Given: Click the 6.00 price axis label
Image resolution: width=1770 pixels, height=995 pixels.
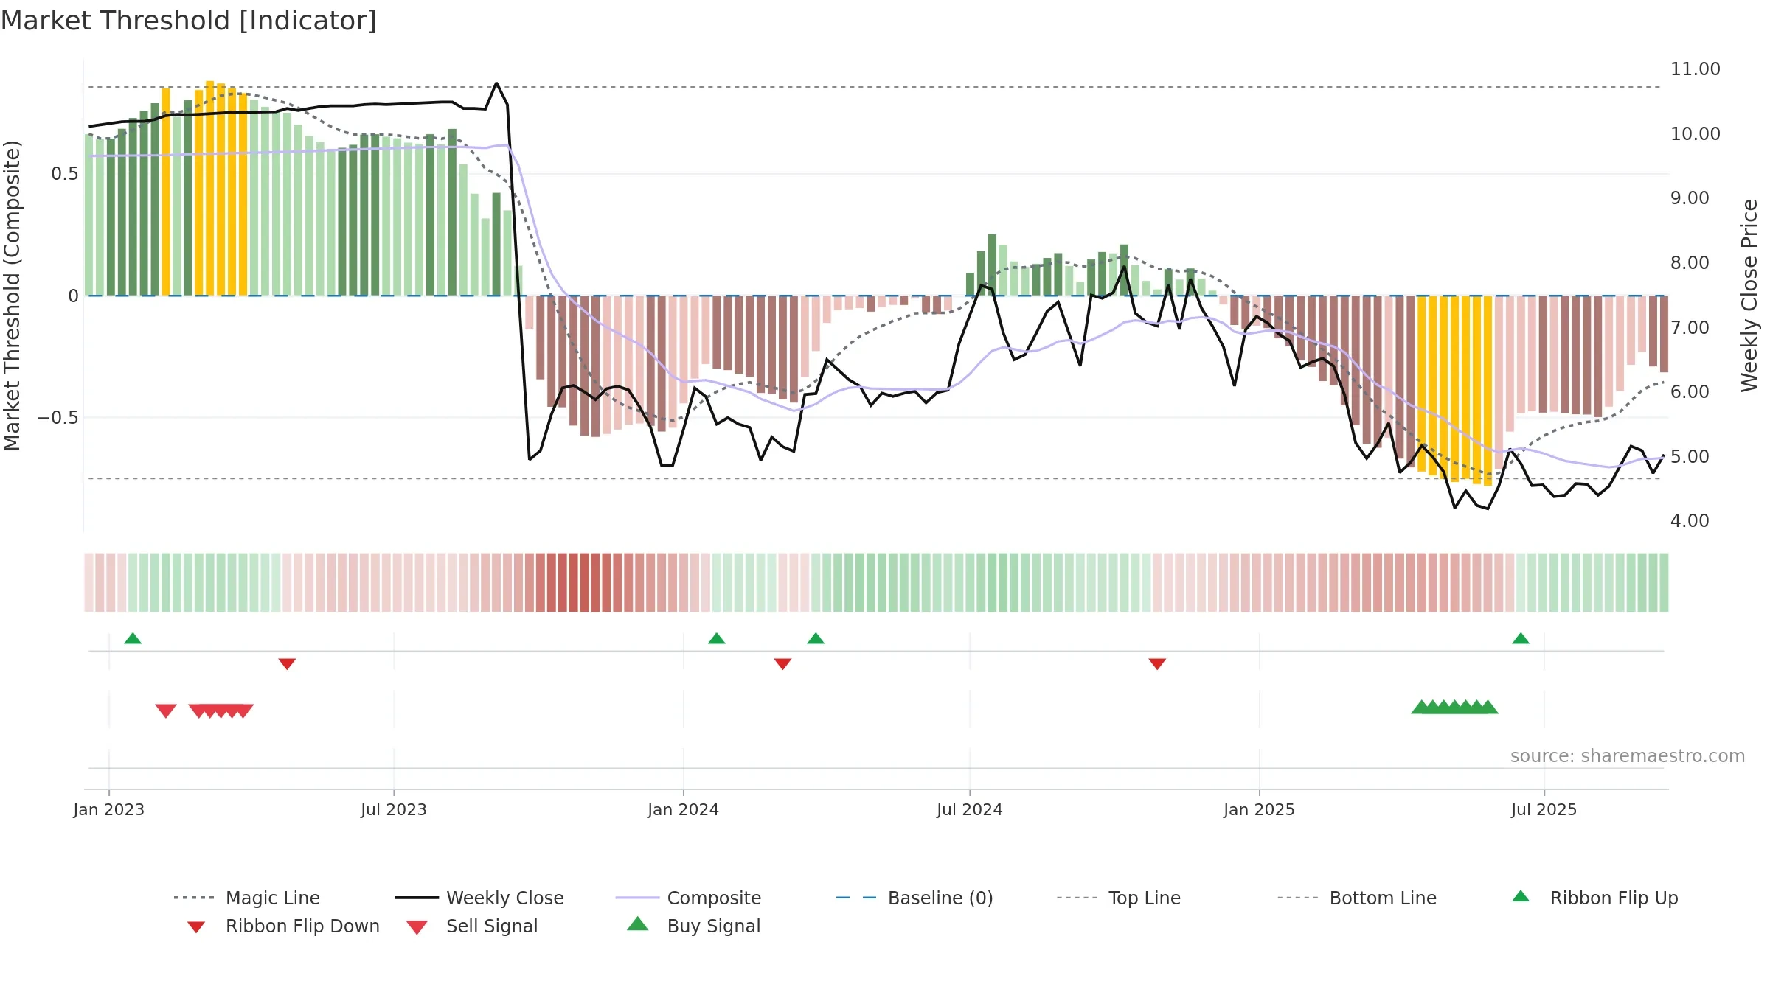Looking at the screenshot, I should click(1690, 392).
